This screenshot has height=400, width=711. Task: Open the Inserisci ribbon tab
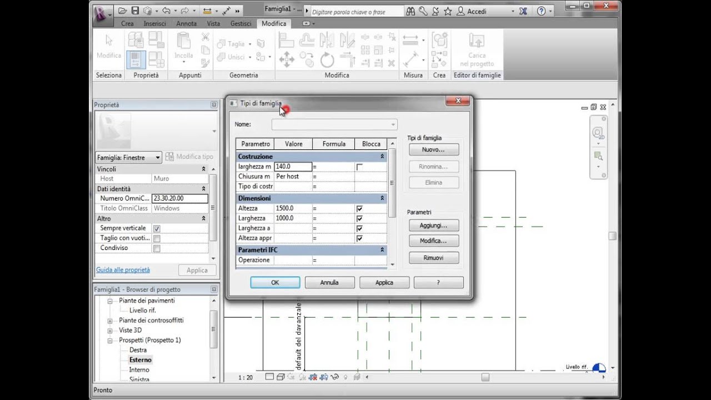(155, 24)
